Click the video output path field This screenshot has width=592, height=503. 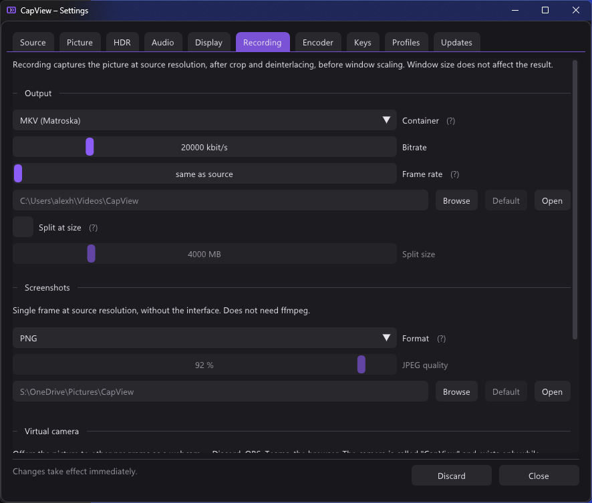point(220,200)
